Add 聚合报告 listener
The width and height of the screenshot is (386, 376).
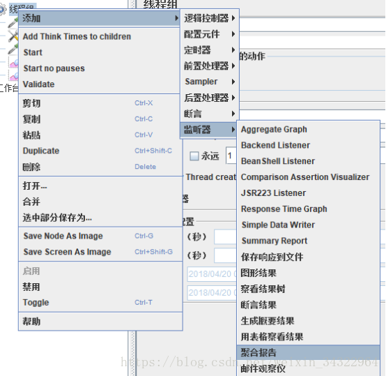pyautogui.click(x=309, y=352)
